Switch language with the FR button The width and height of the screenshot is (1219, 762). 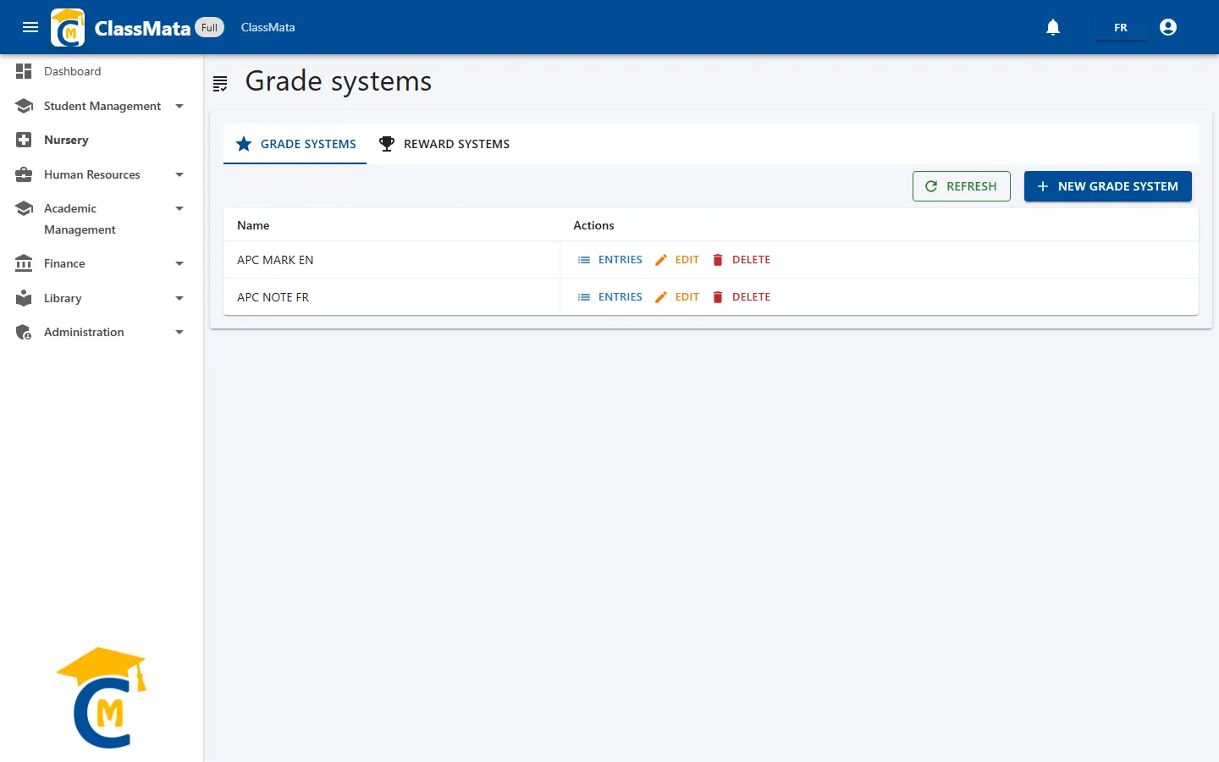coord(1121,27)
